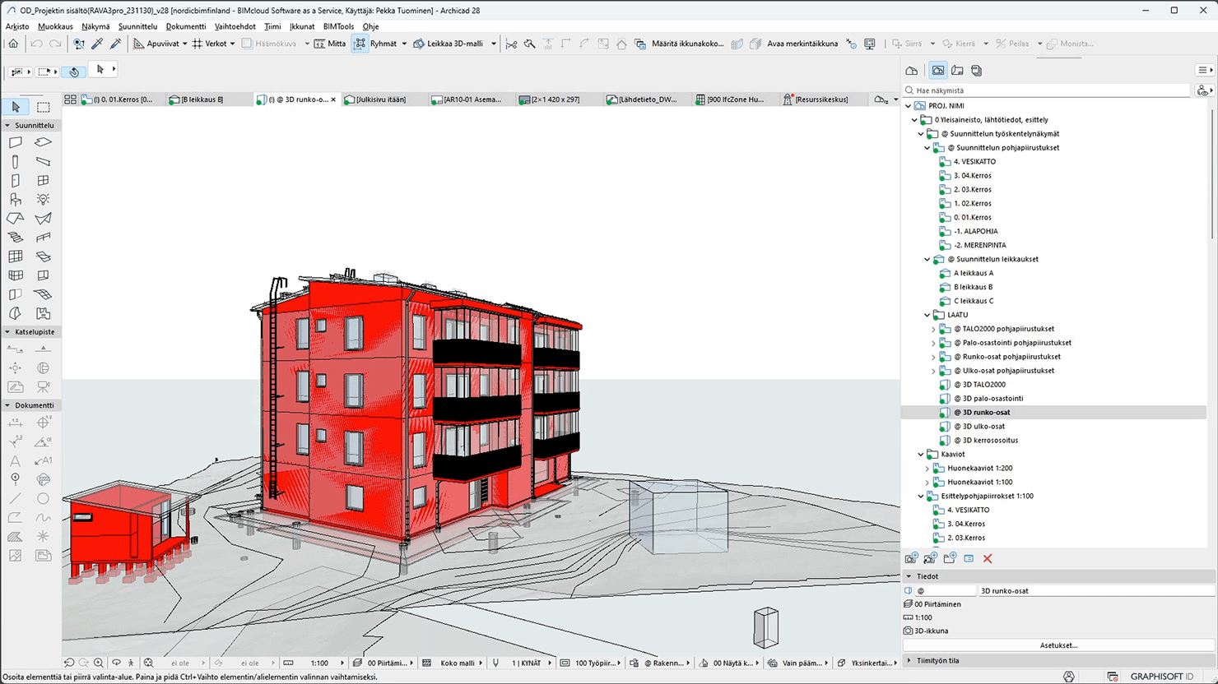Click the Inject Parameters syringe icon
1218x684 pixels.
[x=116, y=44]
